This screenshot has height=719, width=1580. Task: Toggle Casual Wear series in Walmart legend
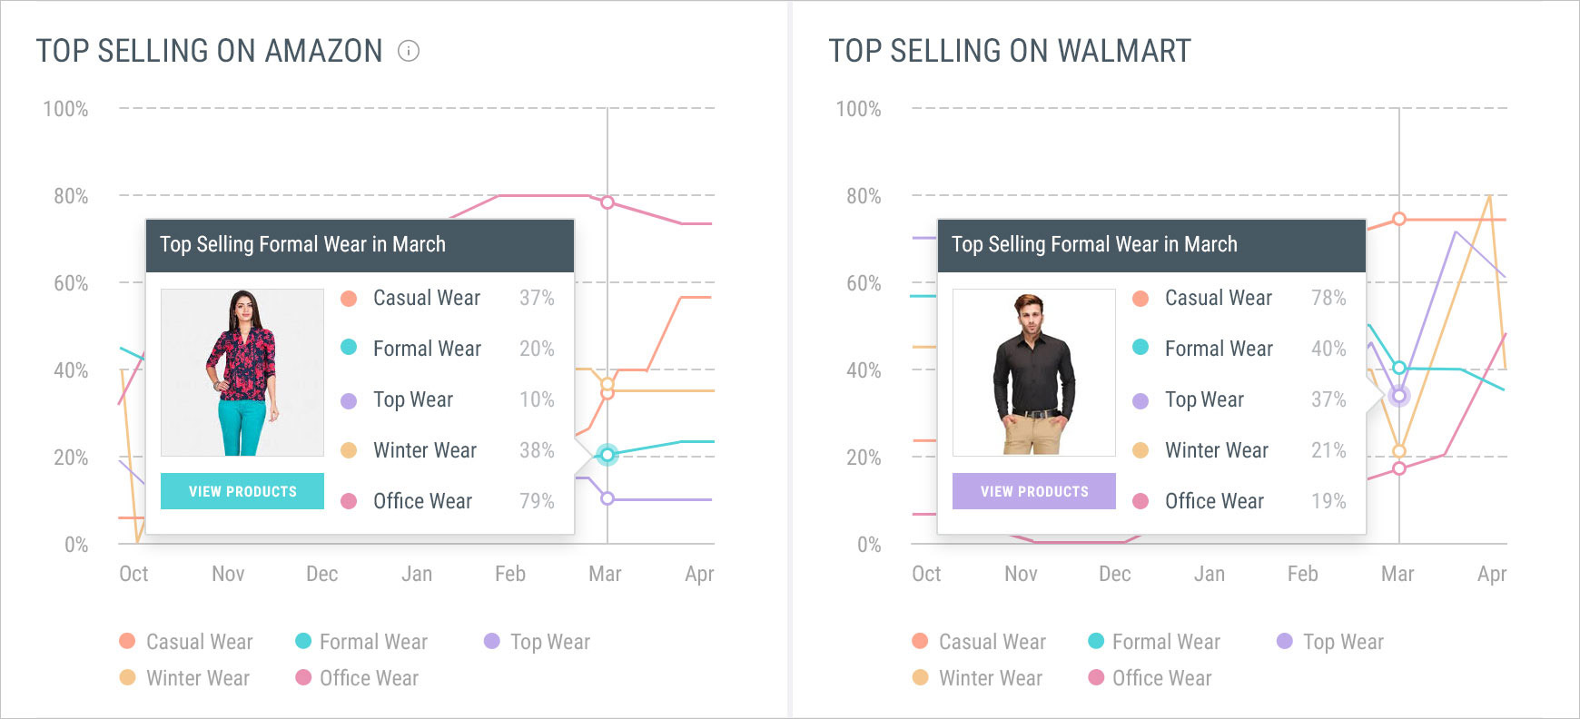979,642
